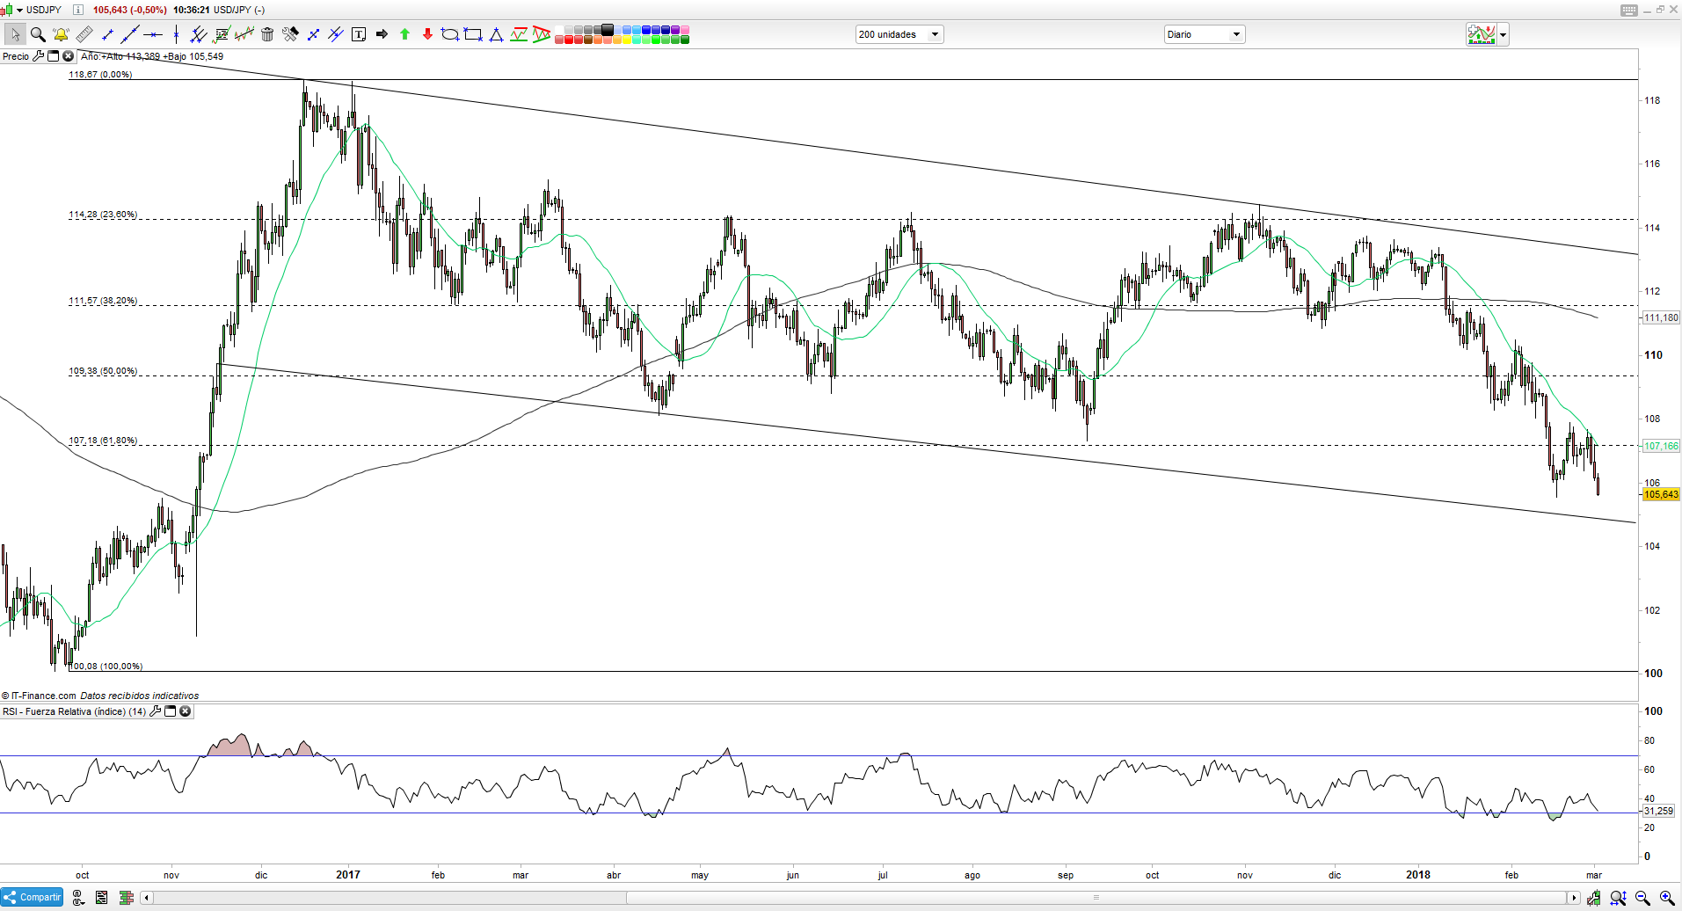Select the vertical line tool
The image size is (1682, 911).
pos(176,34)
